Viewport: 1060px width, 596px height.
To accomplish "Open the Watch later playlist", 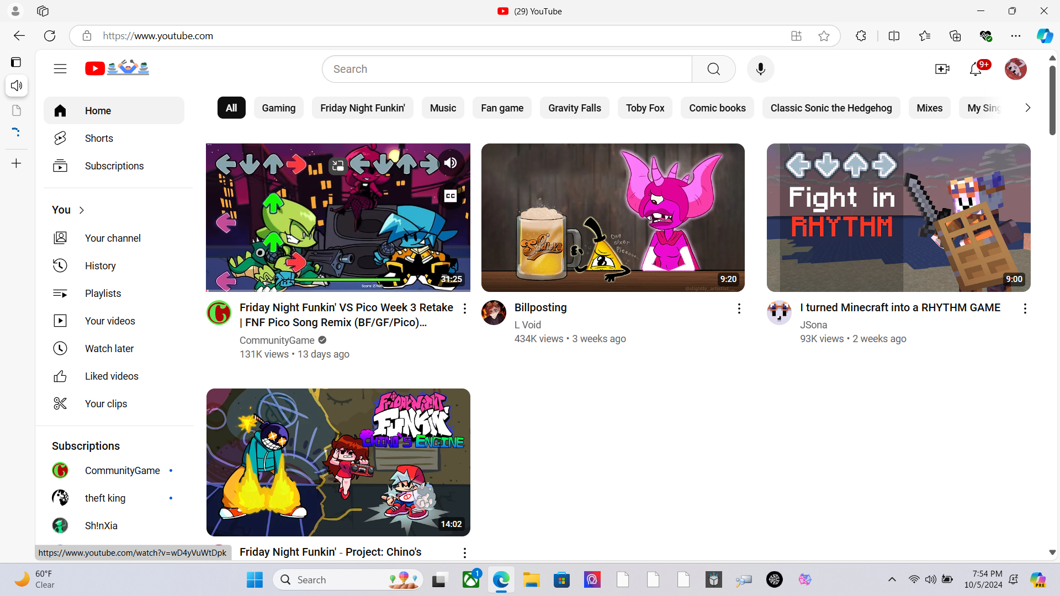I will click(109, 349).
